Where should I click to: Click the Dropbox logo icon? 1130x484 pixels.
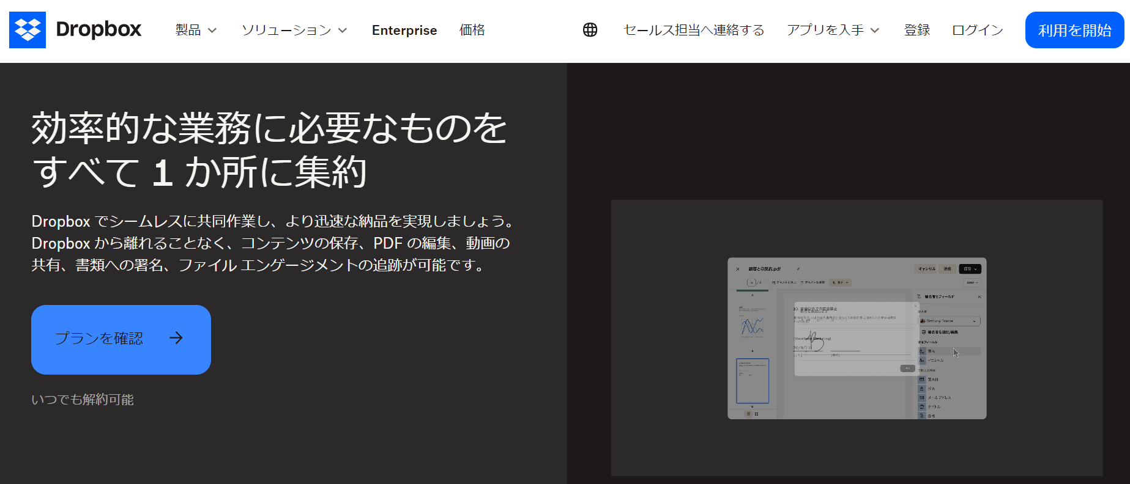(x=28, y=30)
